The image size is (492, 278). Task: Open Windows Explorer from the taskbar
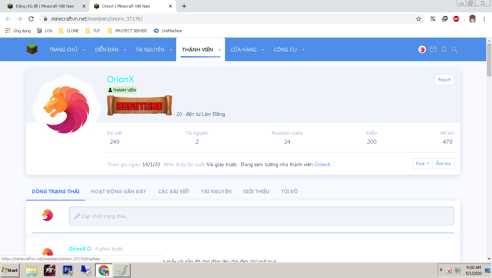click(x=31, y=270)
